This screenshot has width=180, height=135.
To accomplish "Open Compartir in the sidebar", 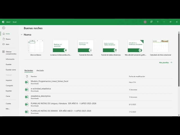I will pos(9,85).
